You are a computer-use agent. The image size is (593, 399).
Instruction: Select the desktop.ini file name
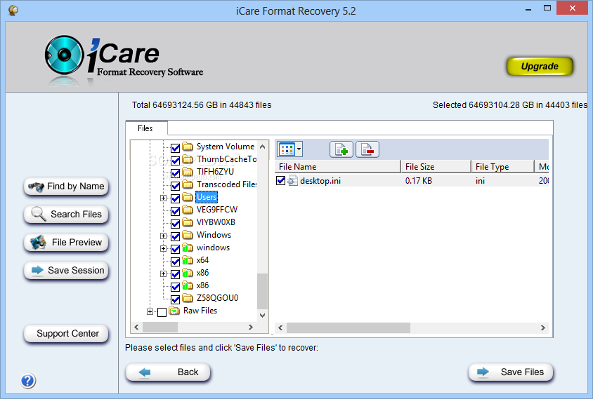point(320,181)
